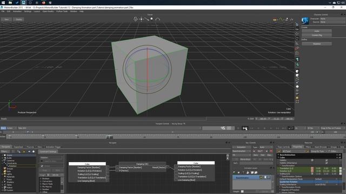Go to start of take transport button
This screenshot has width=346, height=194.
click(x=245, y=128)
